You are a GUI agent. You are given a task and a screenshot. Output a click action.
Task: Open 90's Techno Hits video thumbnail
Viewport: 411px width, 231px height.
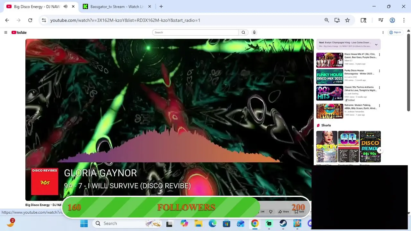[330, 93]
